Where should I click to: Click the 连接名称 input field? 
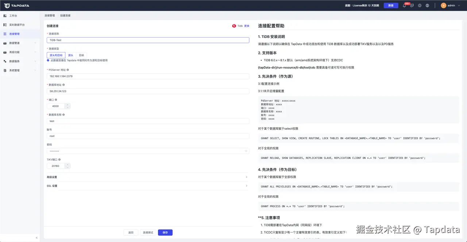[x=148, y=40]
